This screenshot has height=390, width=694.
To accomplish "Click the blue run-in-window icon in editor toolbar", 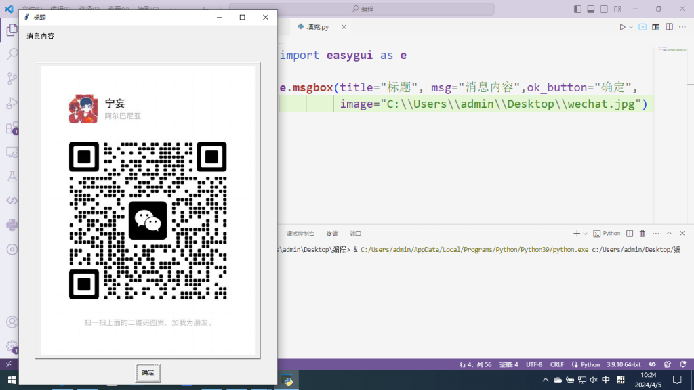I will click(642, 27).
